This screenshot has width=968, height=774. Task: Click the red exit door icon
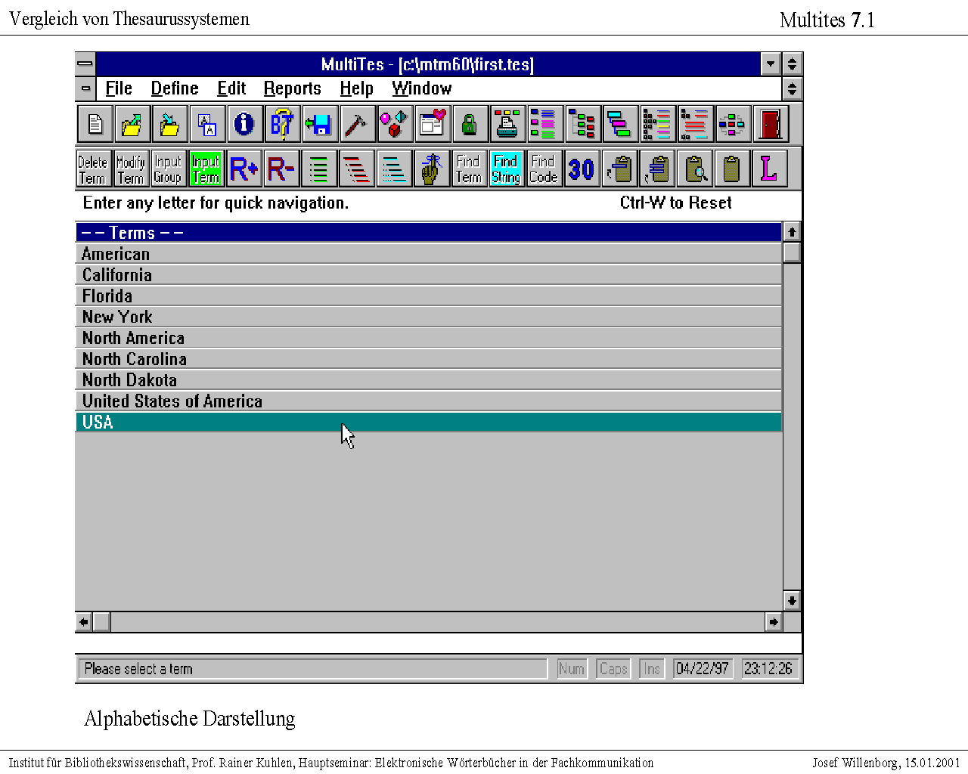[x=770, y=124]
